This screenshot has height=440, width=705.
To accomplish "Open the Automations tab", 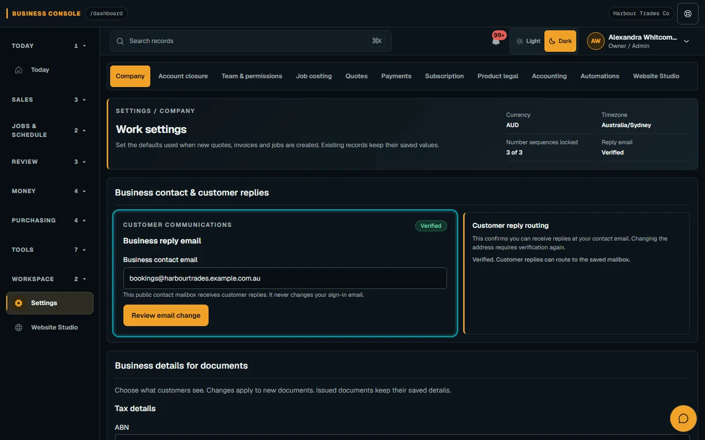I will coord(600,76).
